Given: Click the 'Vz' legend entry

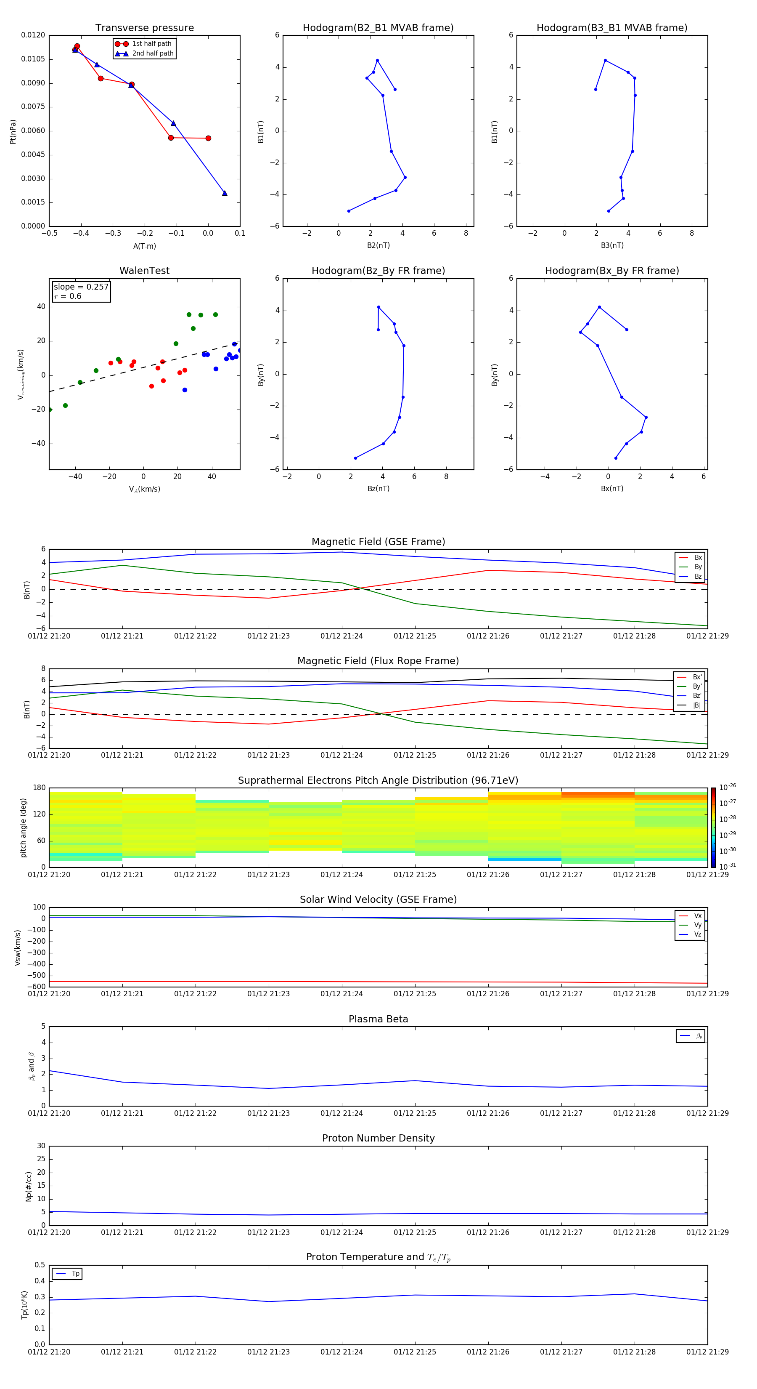Looking at the screenshot, I should click(690, 934).
